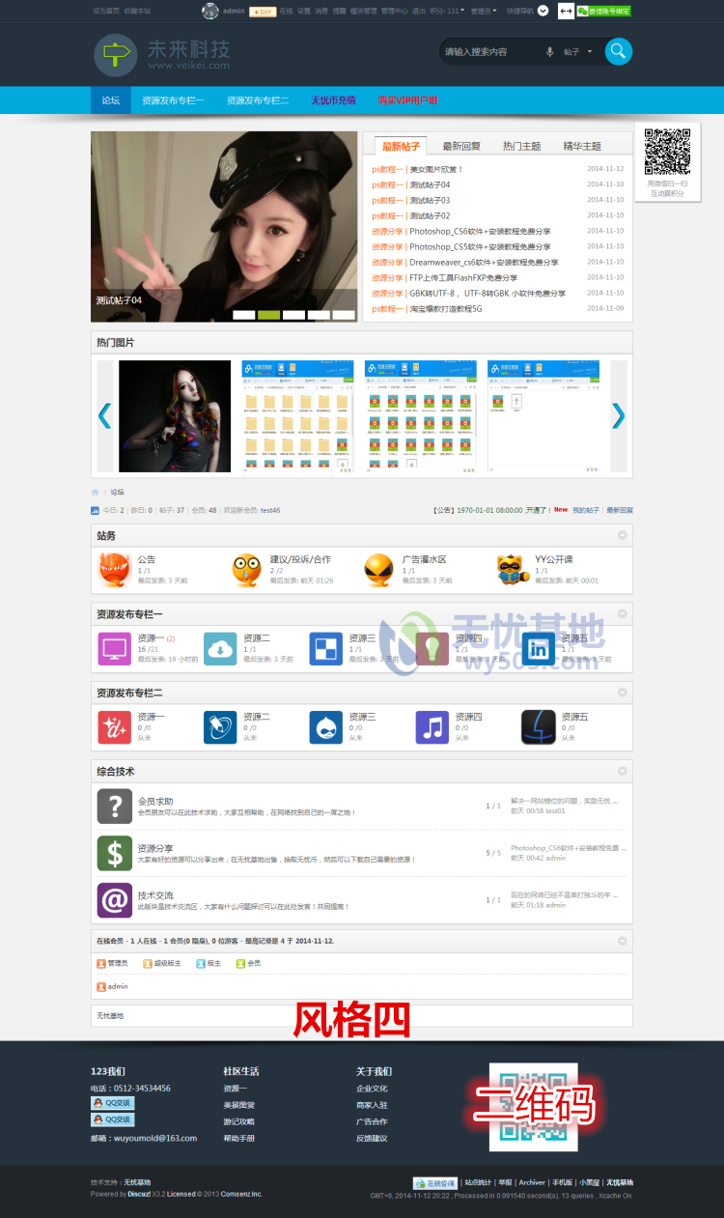Open the 积分: 131 dropdown
Screen dimensions: 724x1218
coord(448,11)
